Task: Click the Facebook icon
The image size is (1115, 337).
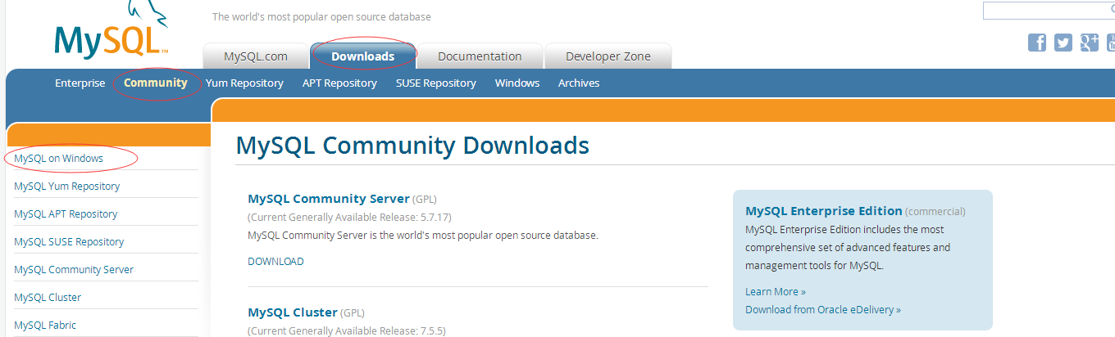Action: tap(1037, 43)
